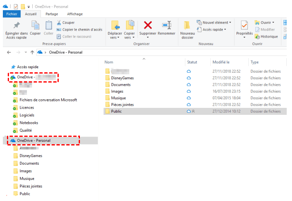Open the quick access toolbar customize arrow
Viewport: 292px width, 201px height.
click(x=29, y=7)
